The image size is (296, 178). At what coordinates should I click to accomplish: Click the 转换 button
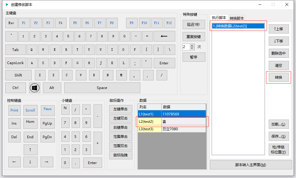point(279,77)
